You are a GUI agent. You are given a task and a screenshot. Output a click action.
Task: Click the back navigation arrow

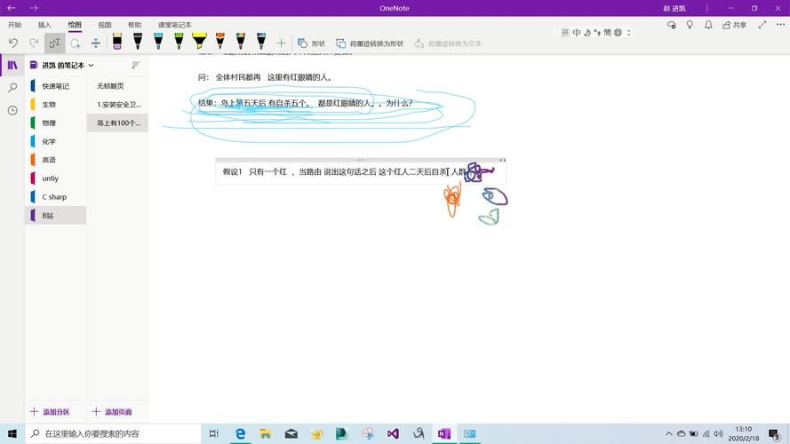pos(11,8)
